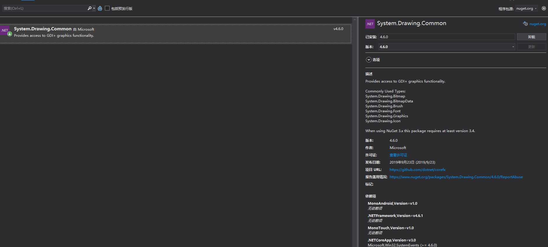Open package source settings gear
This screenshot has height=247, width=548.
544,8
